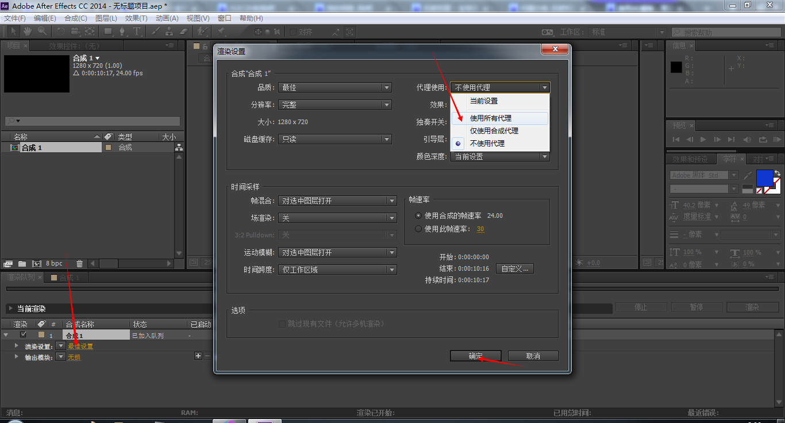Select the Pen tool in toolbar
This screenshot has height=423, width=785.
coord(122,32)
